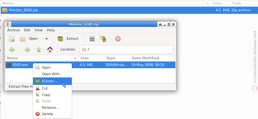This screenshot has height=119, width=258.
Task: Choose Rename... in the context menu
Action: click(52, 107)
